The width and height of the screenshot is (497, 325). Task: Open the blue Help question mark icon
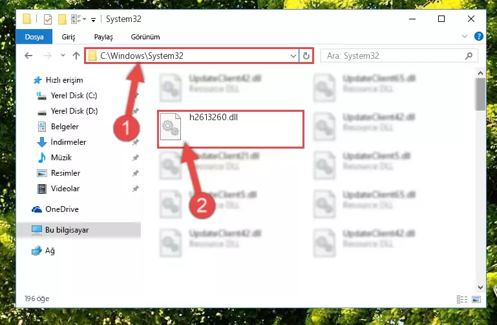tap(479, 36)
